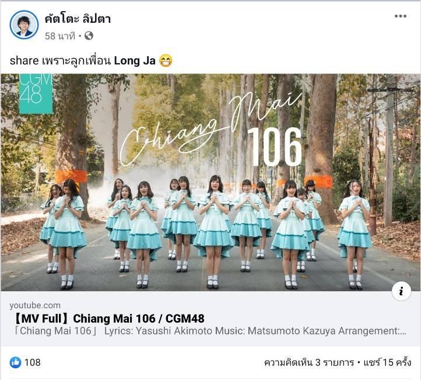The image size is (421, 380).
Task: Click the globe public audience icon
Action: pyautogui.click(x=89, y=36)
